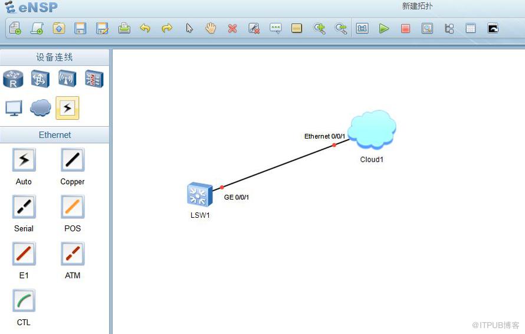Click the LSW1 name label
Screen dimensions: 525x334
click(200, 215)
